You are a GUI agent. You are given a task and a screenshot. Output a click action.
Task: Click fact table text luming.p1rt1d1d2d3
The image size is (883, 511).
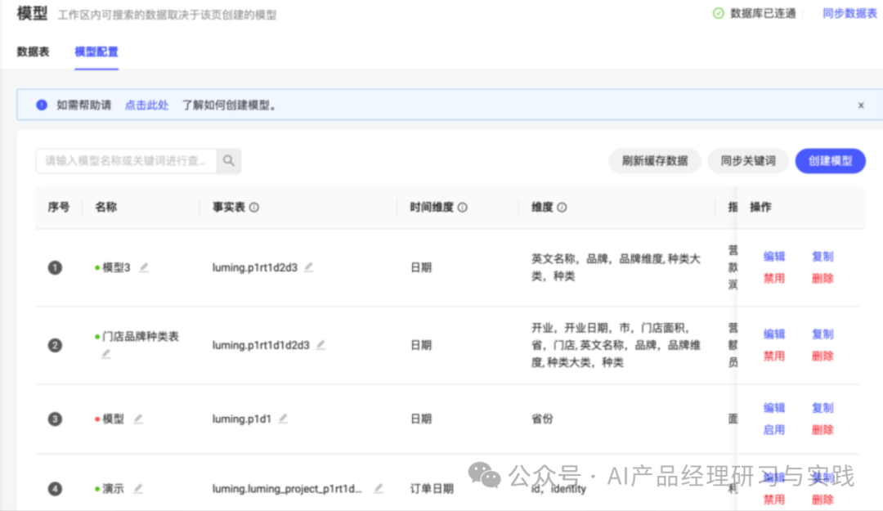pyautogui.click(x=261, y=345)
